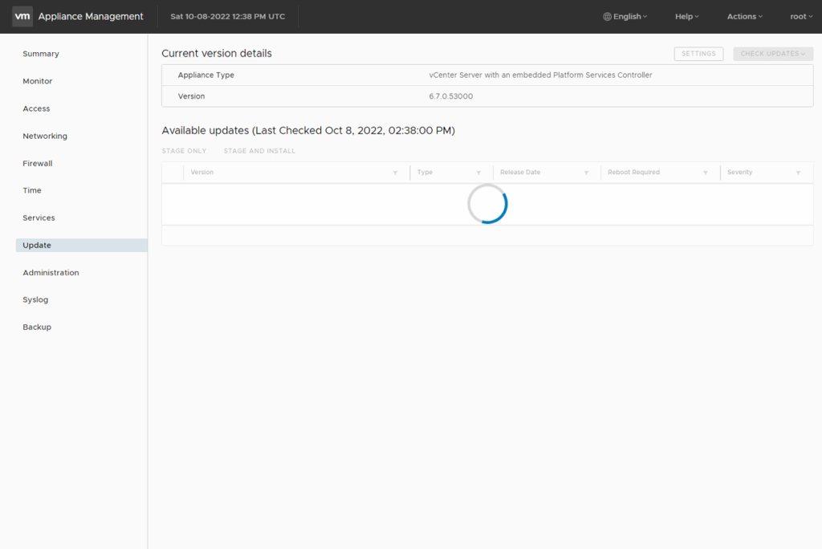Open the Release Date column filter icon

coord(586,173)
